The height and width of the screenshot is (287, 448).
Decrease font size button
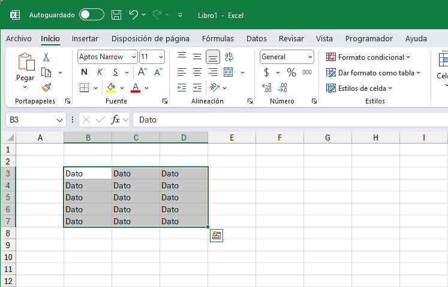click(158, 72)
